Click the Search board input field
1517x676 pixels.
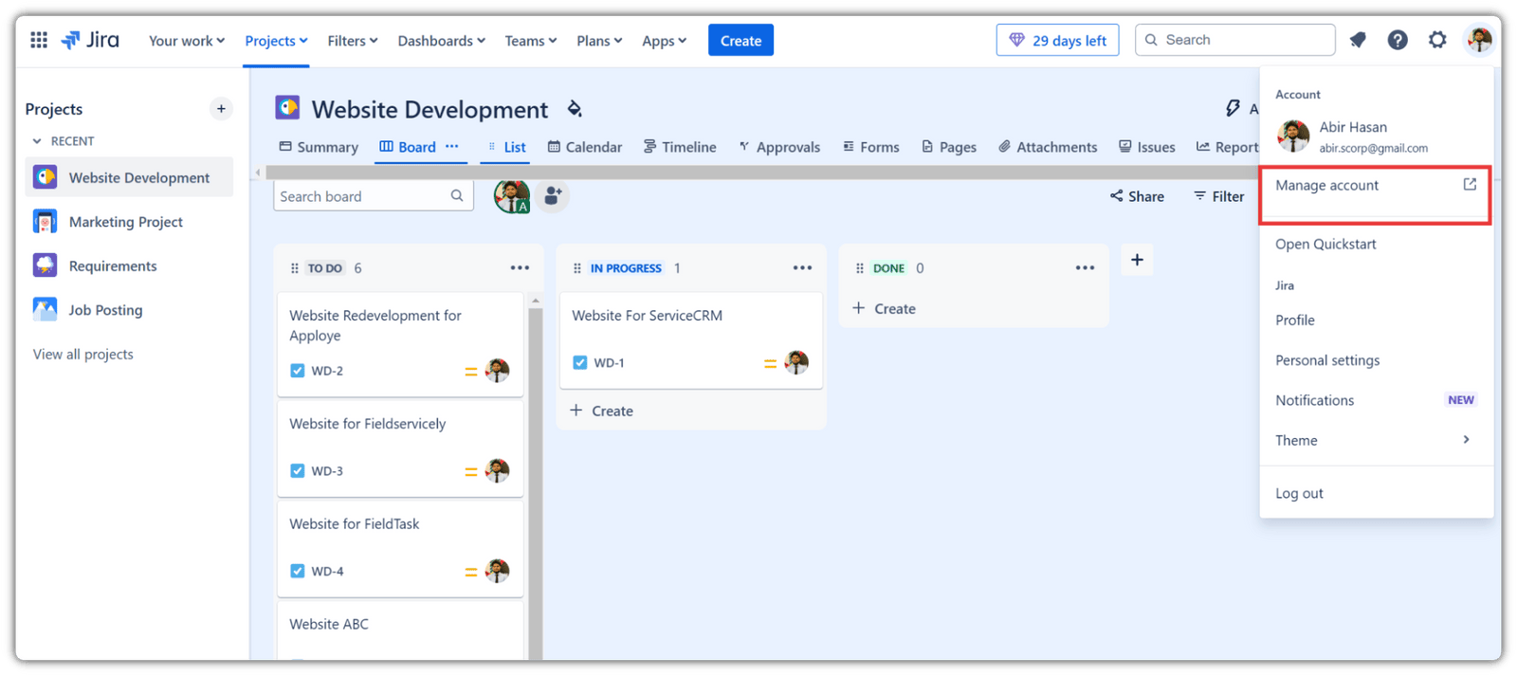pyautogui.click(x=362, y=196)
